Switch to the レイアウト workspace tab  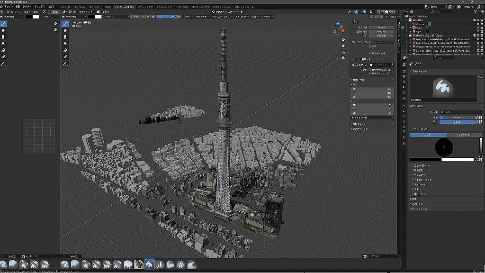pyautogui.click(x=66, y=7)
